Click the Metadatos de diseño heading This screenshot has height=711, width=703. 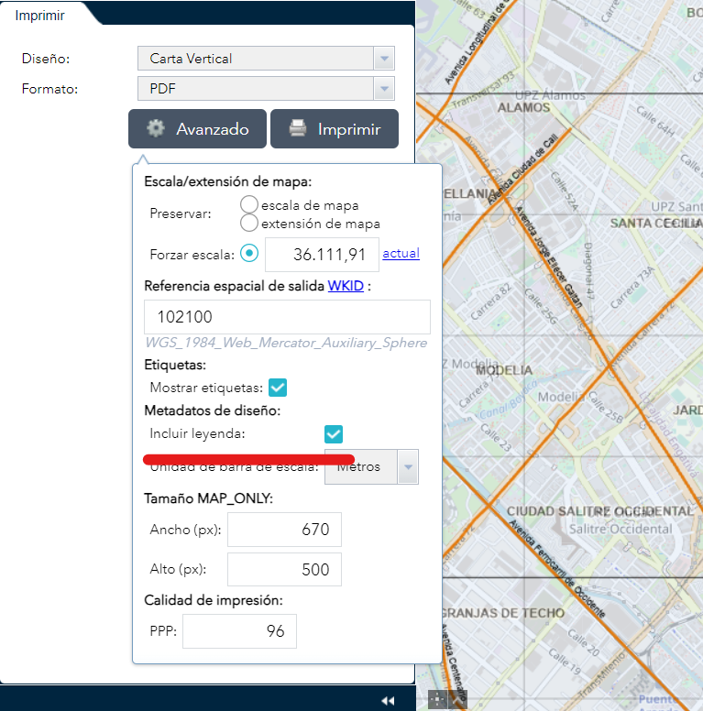(x=213, y=410)
